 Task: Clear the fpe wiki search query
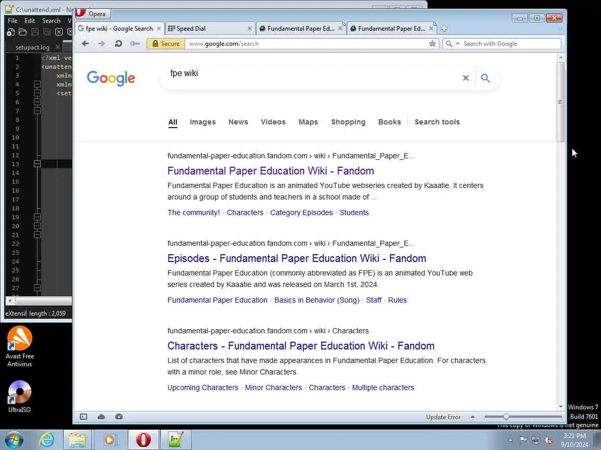tap(466, 78)
